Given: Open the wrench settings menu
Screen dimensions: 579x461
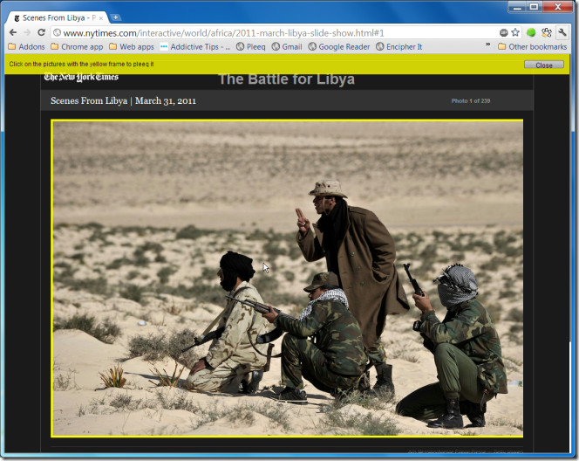Looking at the screenshot, I should click(562, 32).
